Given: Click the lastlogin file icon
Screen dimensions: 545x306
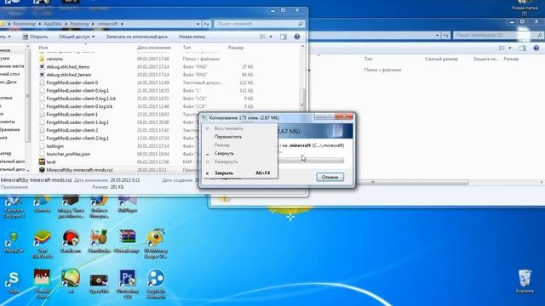Looking at the screenshot, I should point(42,146).
